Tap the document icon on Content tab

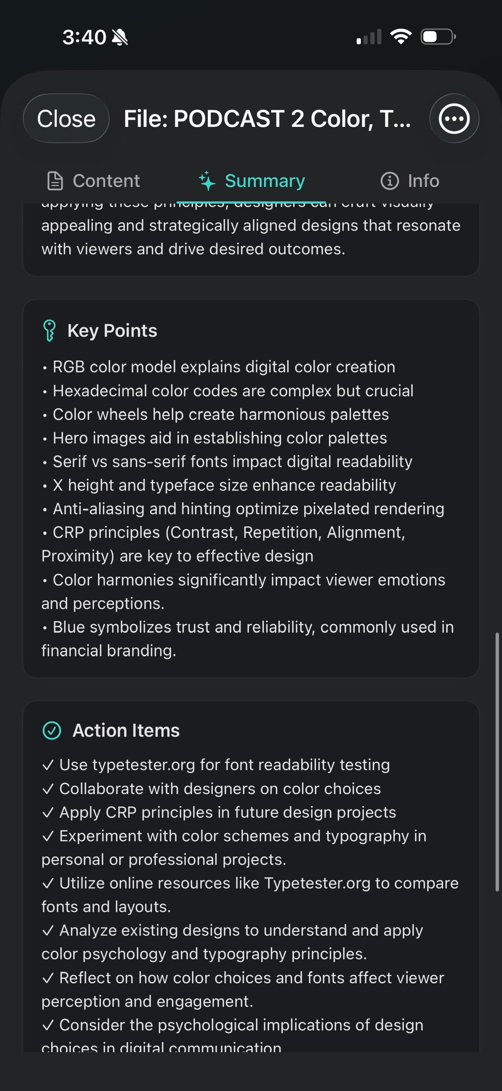click(55, 180)
